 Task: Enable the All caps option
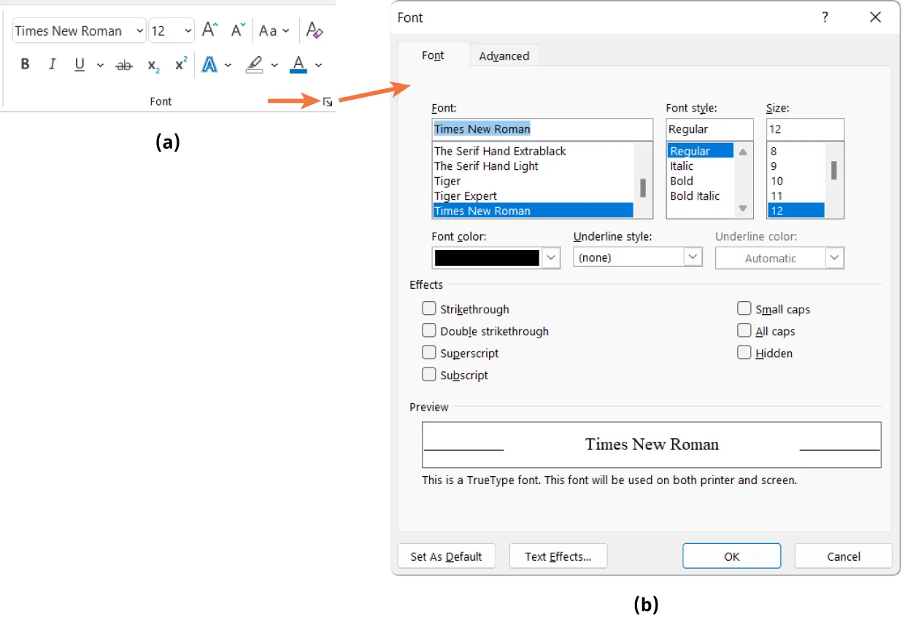tap(744, 330)
